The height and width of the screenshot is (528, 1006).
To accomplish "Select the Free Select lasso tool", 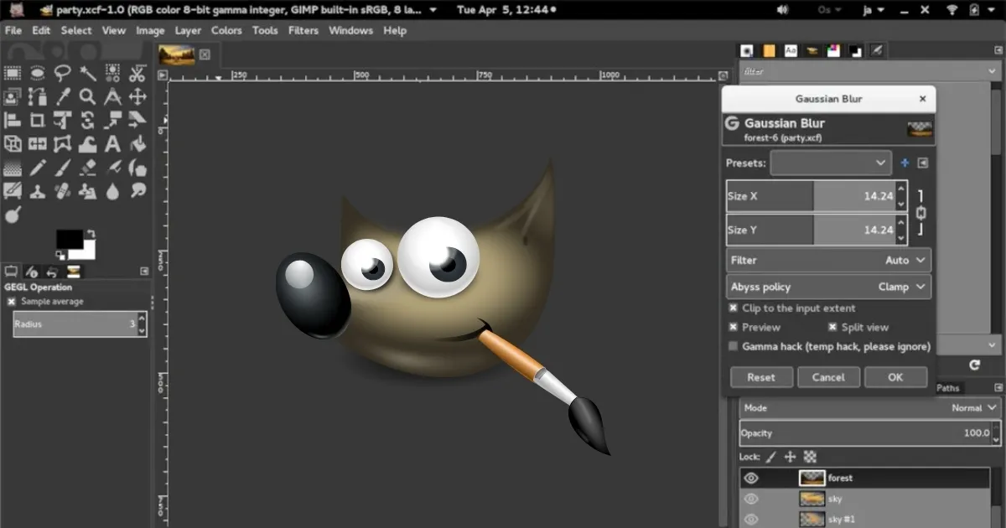I will (x=63, y=73).
